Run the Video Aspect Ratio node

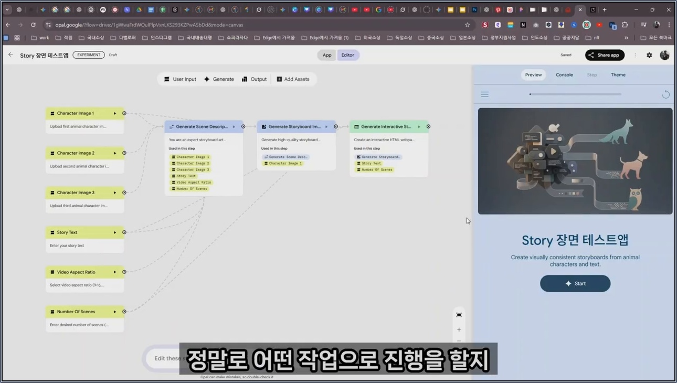click(115, 272)
